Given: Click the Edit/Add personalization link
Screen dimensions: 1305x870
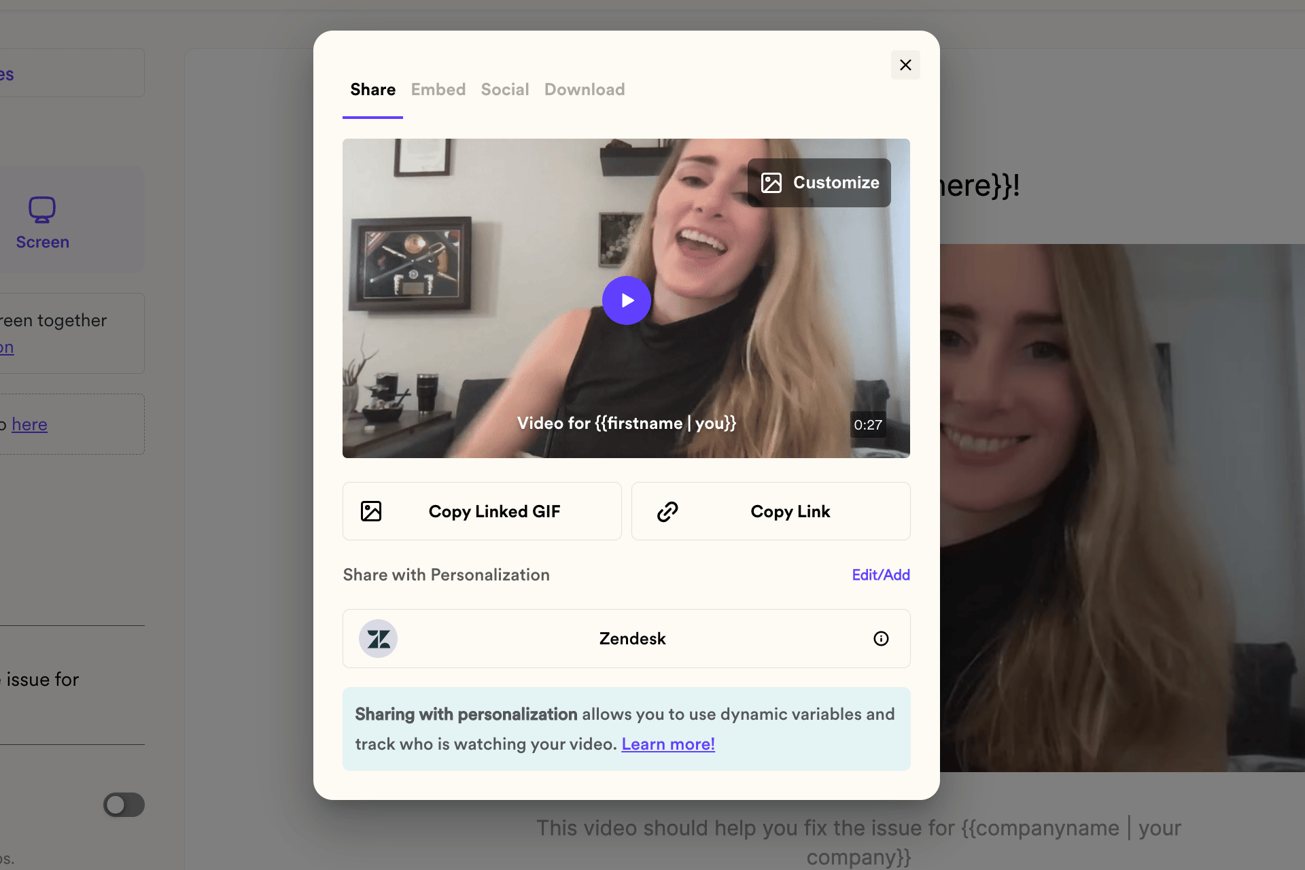Looking at the screenshot, I should (881, 575).
